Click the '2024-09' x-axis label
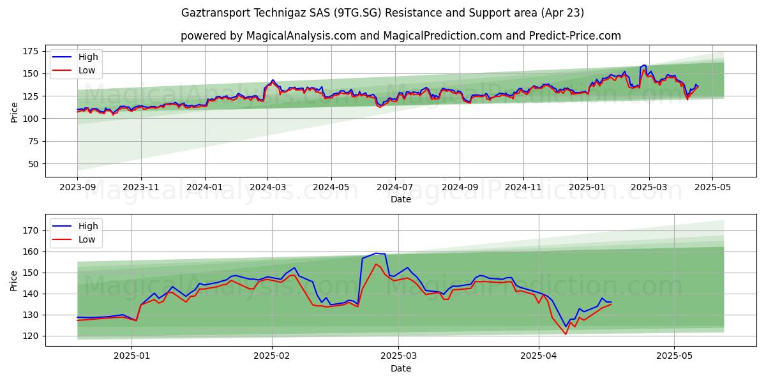Image resolution: width=766 pixels, height=383 pixels. point(459,188)
